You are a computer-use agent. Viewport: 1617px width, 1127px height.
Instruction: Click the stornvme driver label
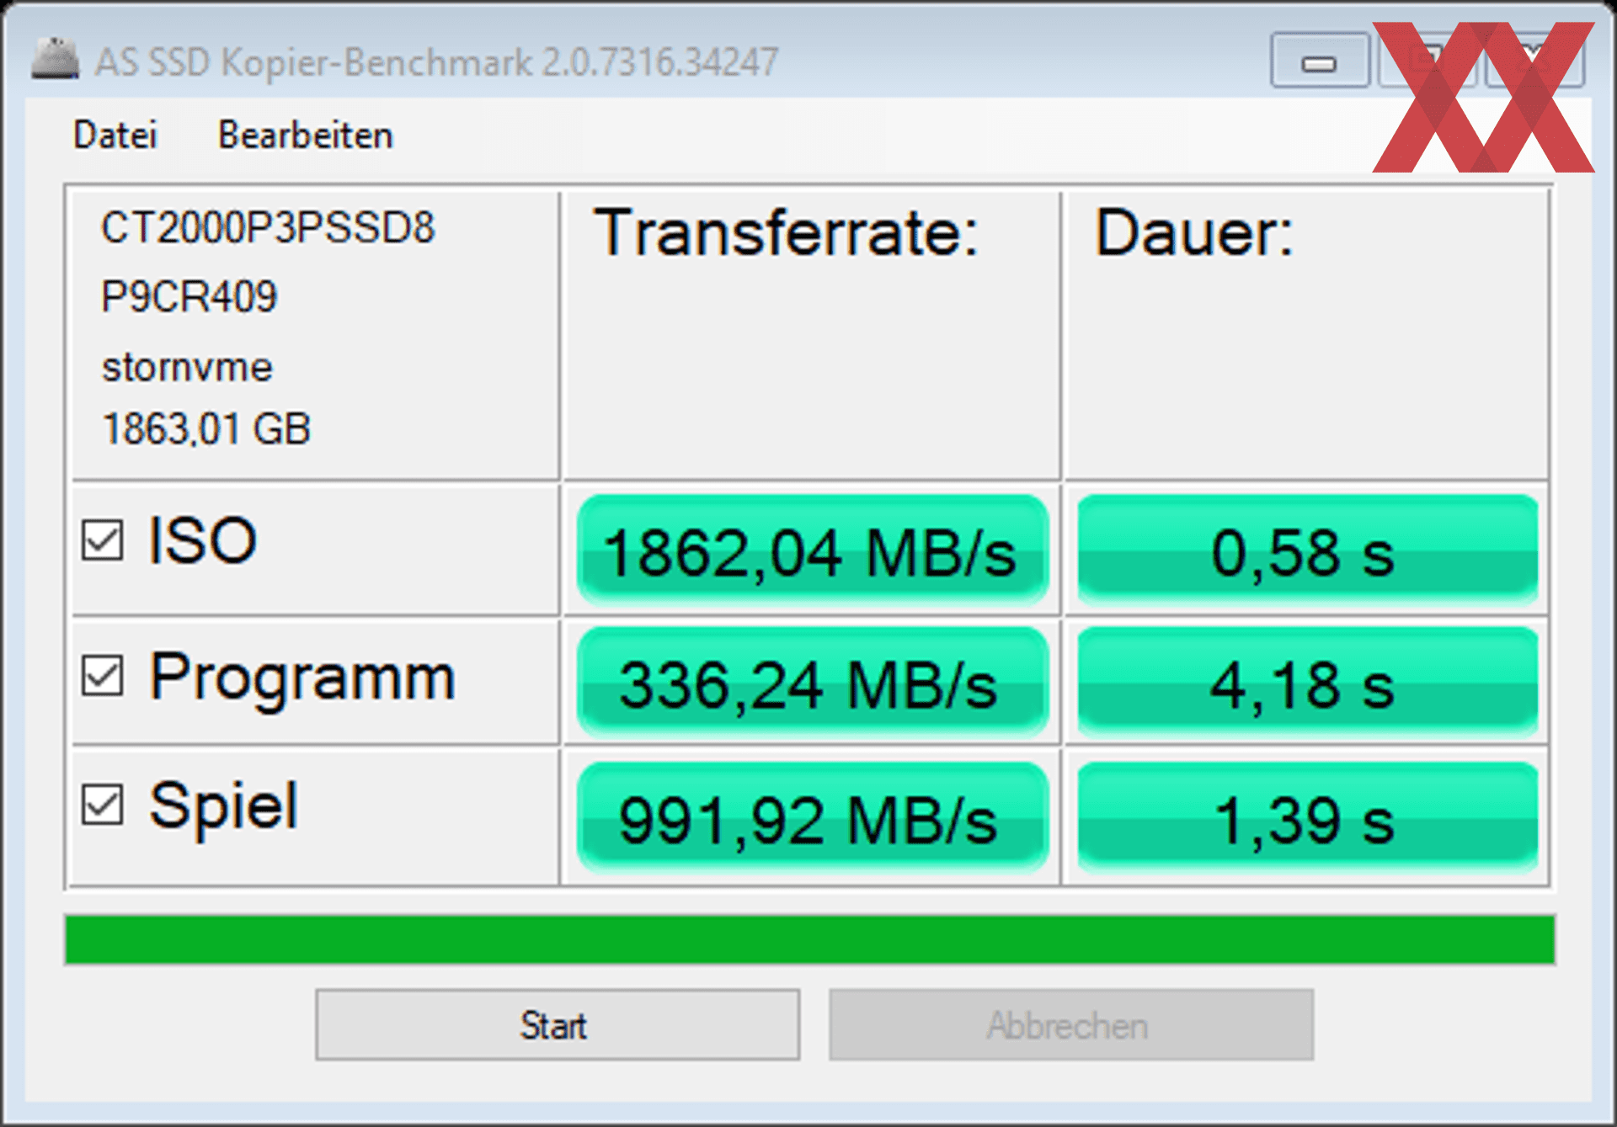[x=187, y=368]
